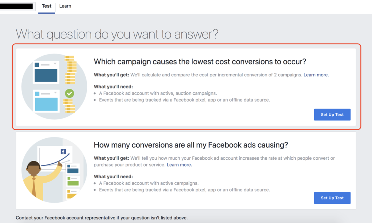Open the redacted account selector at top left
The height and width of the screenshot is (223, 372).
click(x=17, y=6)
